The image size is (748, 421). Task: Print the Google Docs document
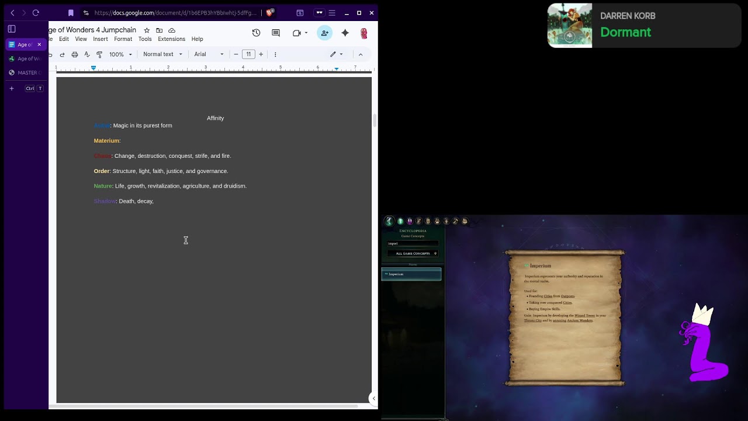point(75,54)
